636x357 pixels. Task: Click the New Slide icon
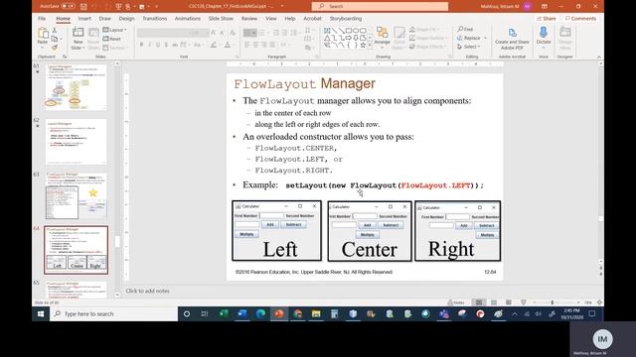78,33
